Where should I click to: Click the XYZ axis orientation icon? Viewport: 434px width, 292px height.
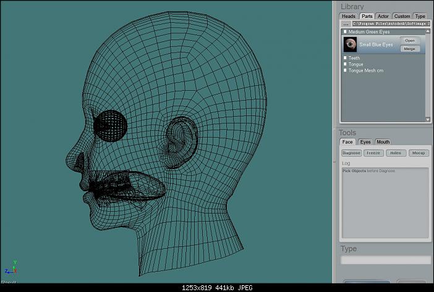click(11, 267)
